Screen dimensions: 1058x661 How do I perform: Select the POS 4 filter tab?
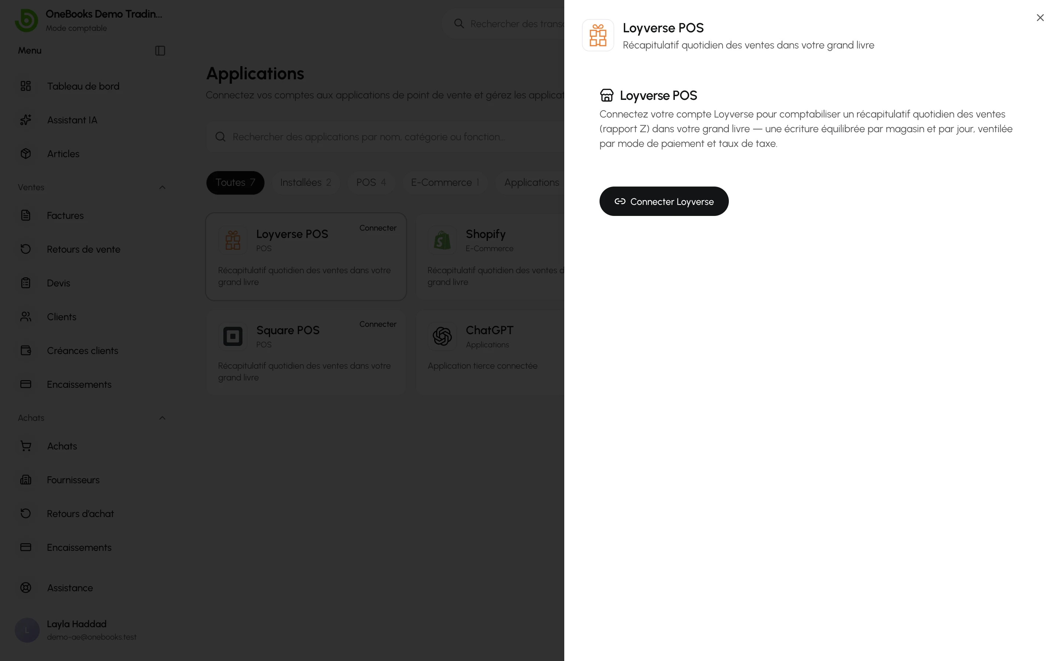371,182
